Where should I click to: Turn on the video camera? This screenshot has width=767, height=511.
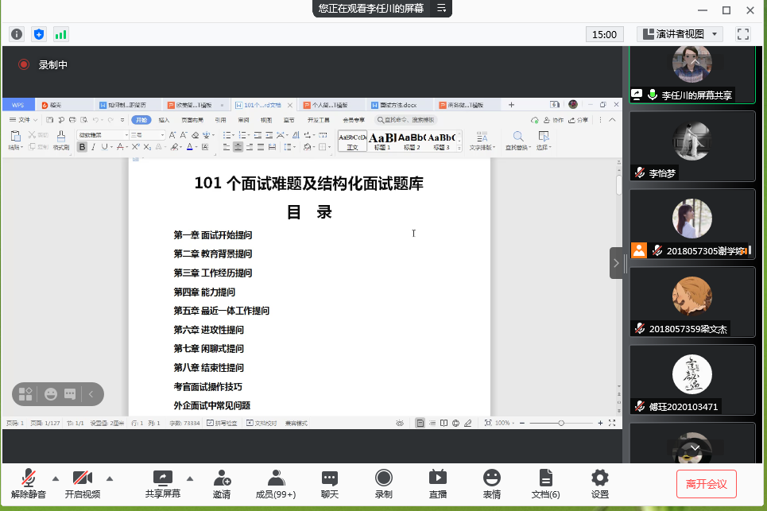[x=83, y=478]
